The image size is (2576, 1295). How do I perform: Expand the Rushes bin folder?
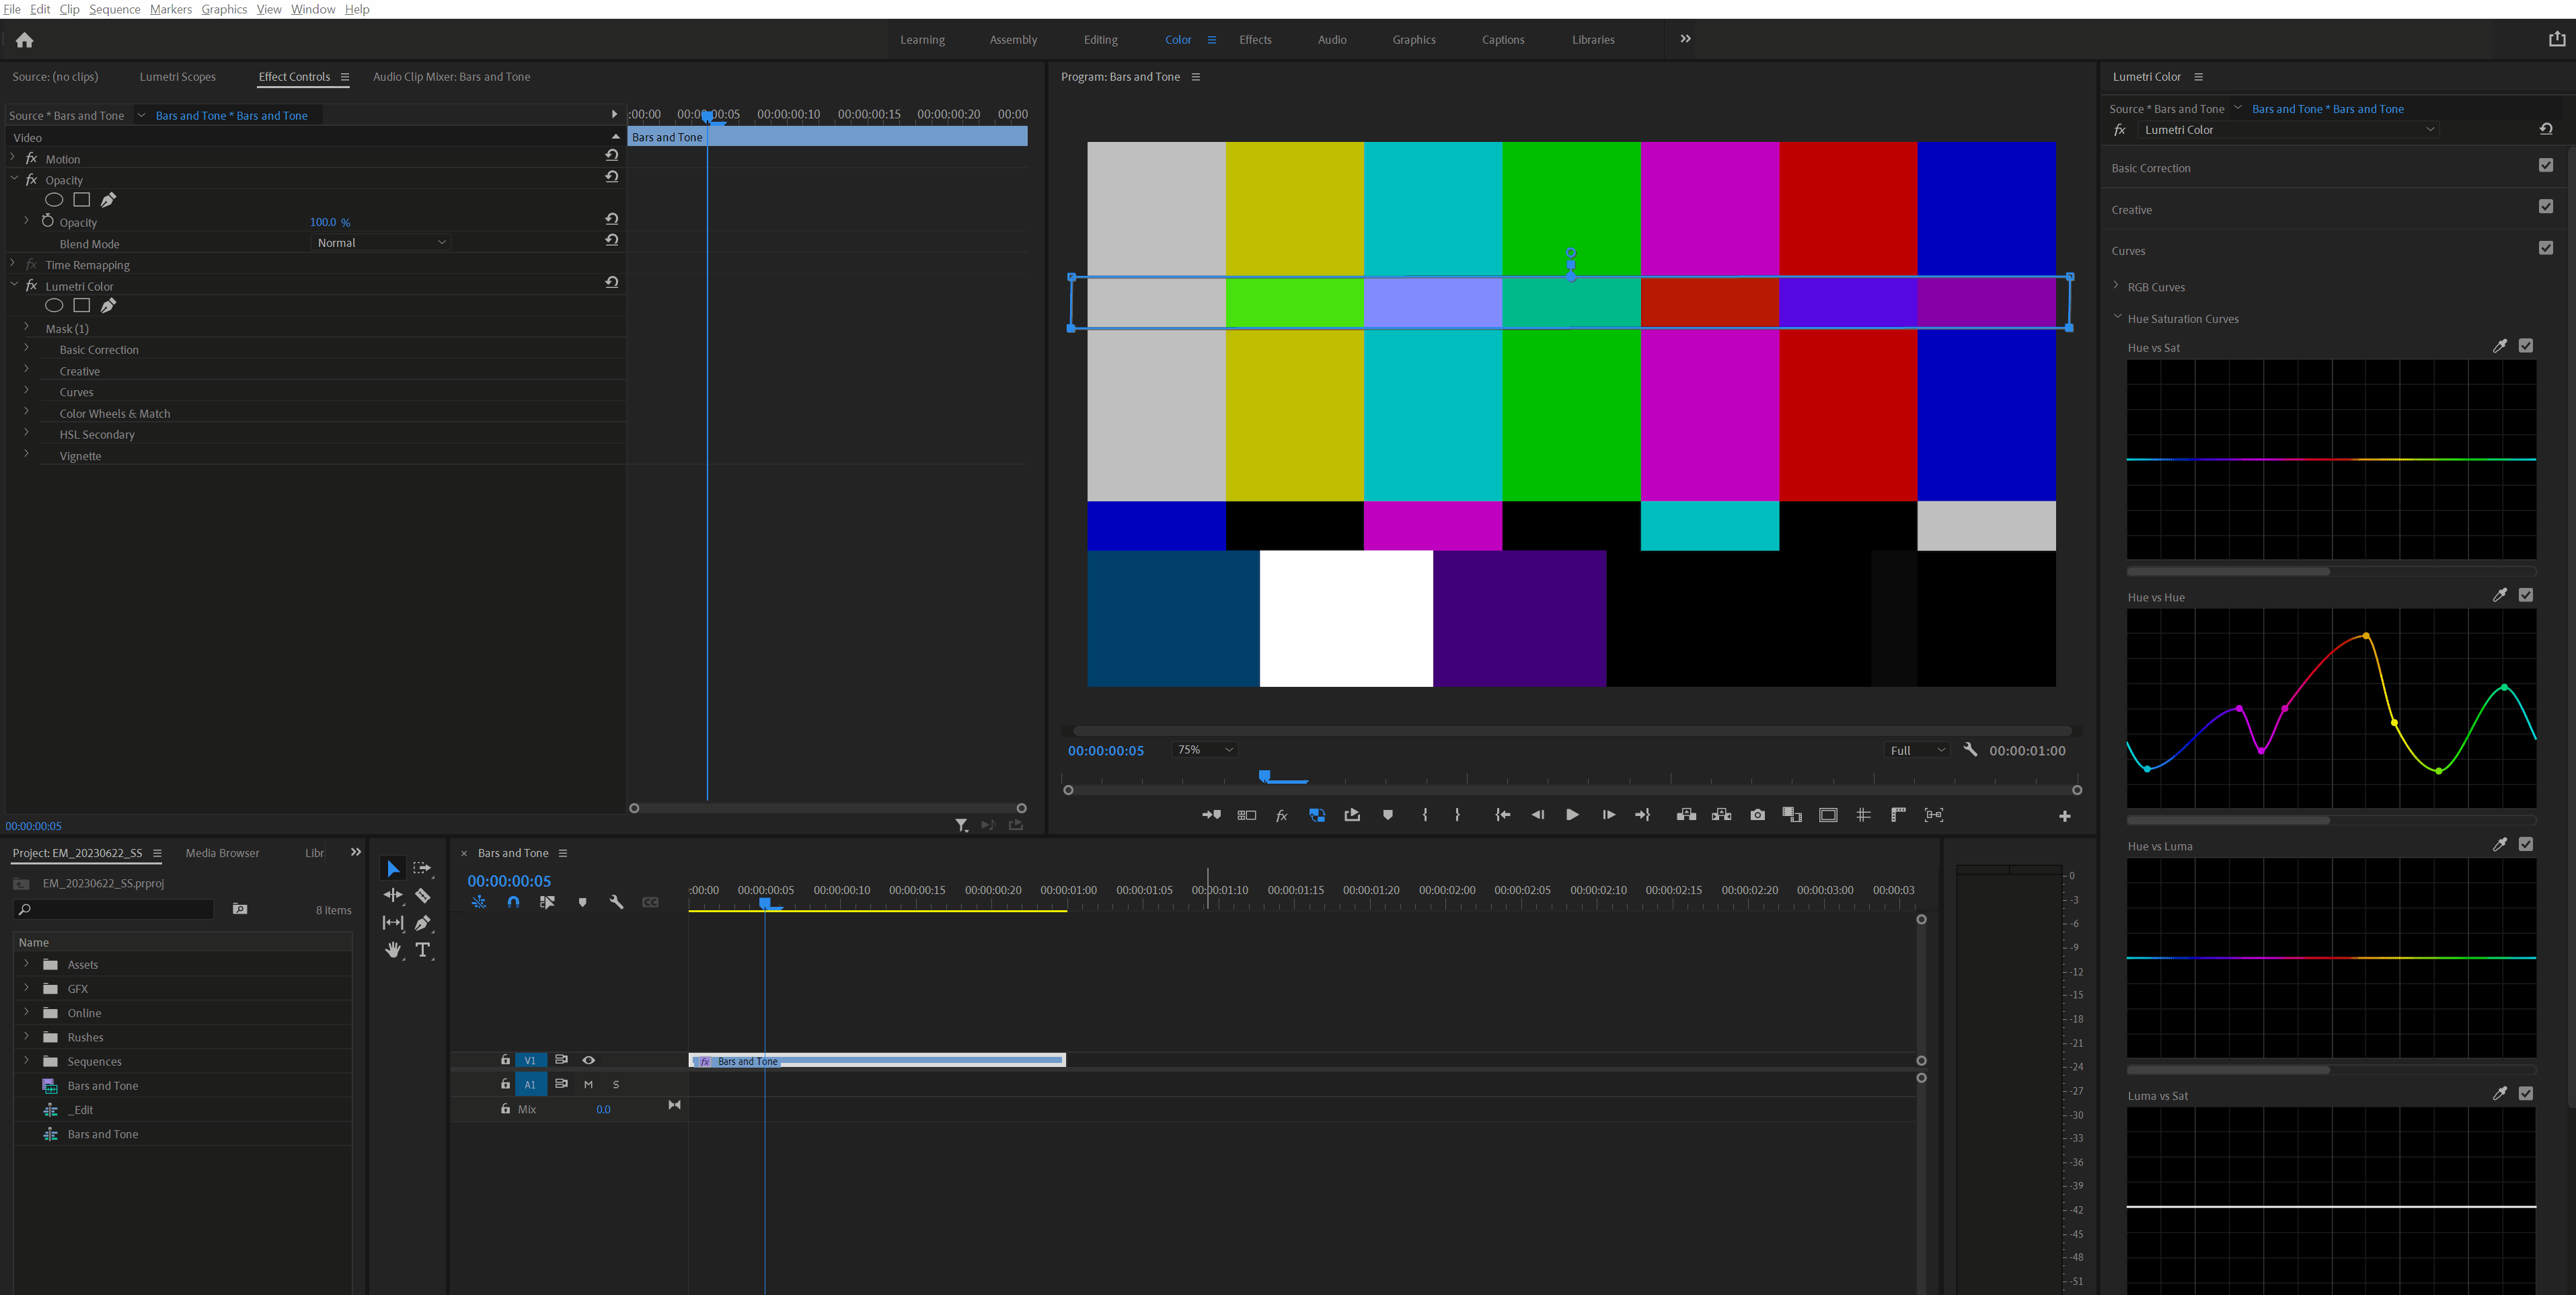coord(27,1037)
